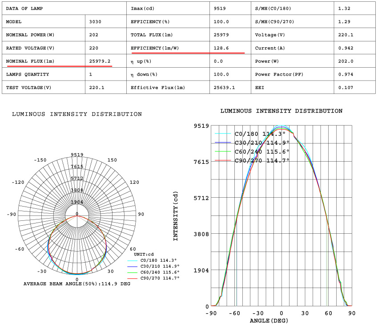
Task: Click the vertical "INTENSITY(cd)" axis title
Action: 176,216
